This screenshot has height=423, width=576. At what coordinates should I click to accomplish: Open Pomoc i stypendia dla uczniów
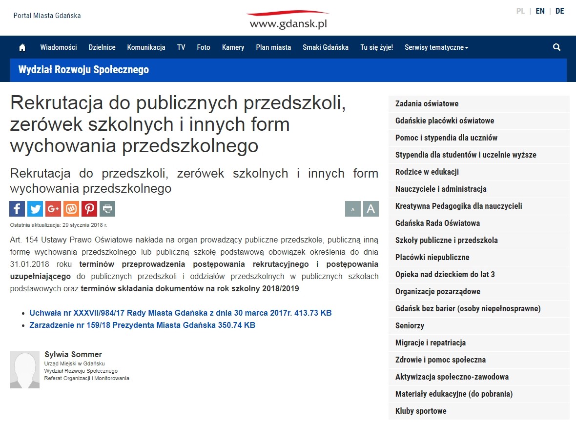(479, 138)
